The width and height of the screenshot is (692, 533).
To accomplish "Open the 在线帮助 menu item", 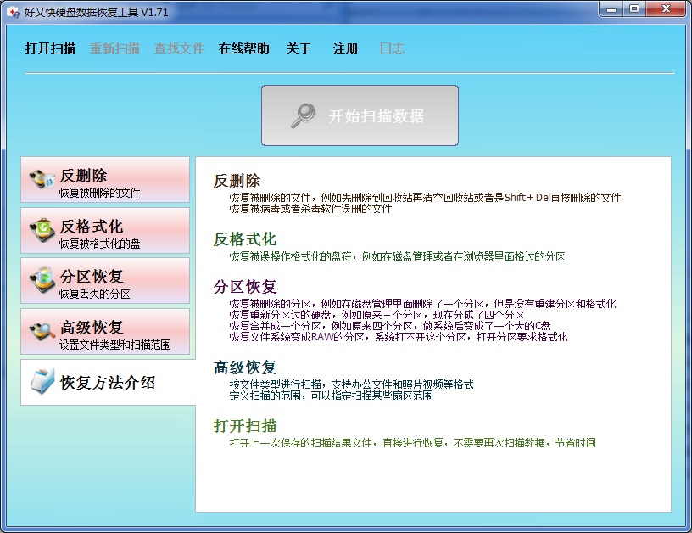I will 242,49.
